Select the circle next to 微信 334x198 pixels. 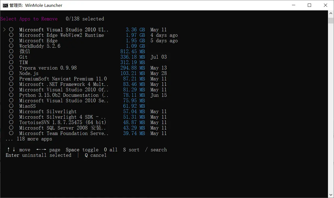pyautogui.click(x=11, y=51)
